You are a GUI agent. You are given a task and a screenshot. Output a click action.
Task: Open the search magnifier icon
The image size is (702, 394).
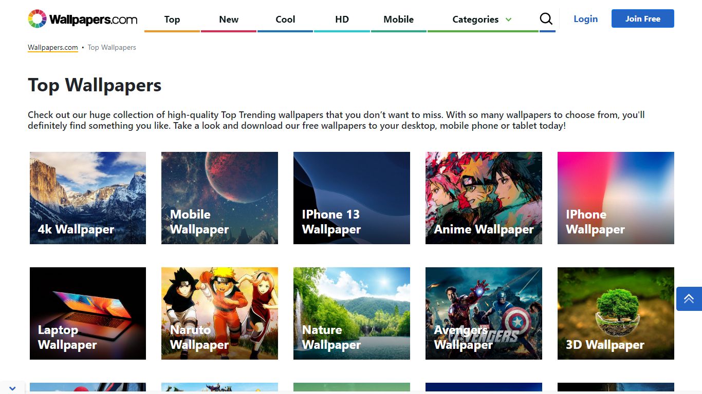[546, 19]
